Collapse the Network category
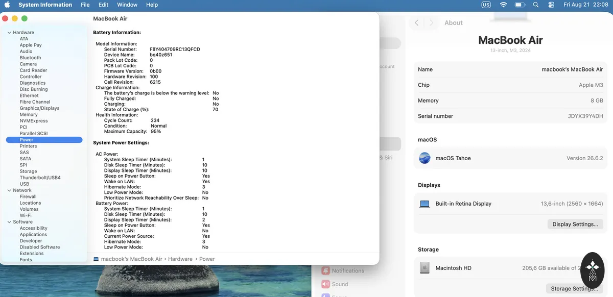Screen dimensions: 613x297 point(9,190)
